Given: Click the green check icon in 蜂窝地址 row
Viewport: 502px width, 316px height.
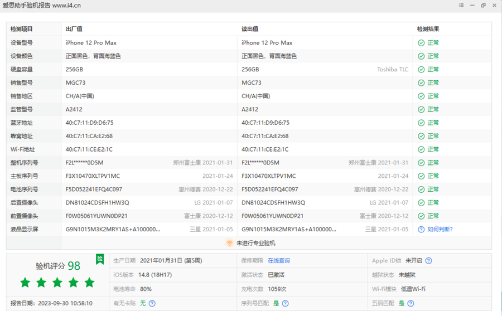Looking at the screenshot, I should (x=421, y=136).
